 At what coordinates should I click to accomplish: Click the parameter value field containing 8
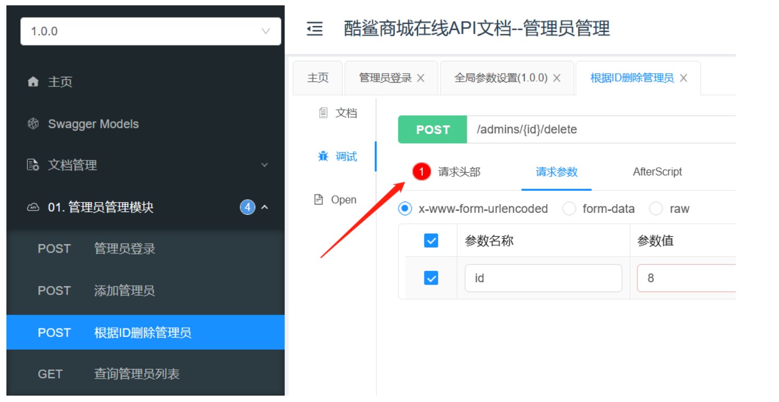click(686, 278)
